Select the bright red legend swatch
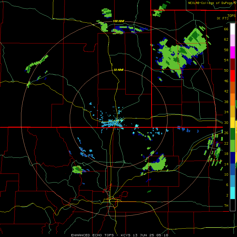 click(x=233, y=76)
